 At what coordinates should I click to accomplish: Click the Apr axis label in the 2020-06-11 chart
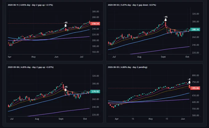pos(10,57)
